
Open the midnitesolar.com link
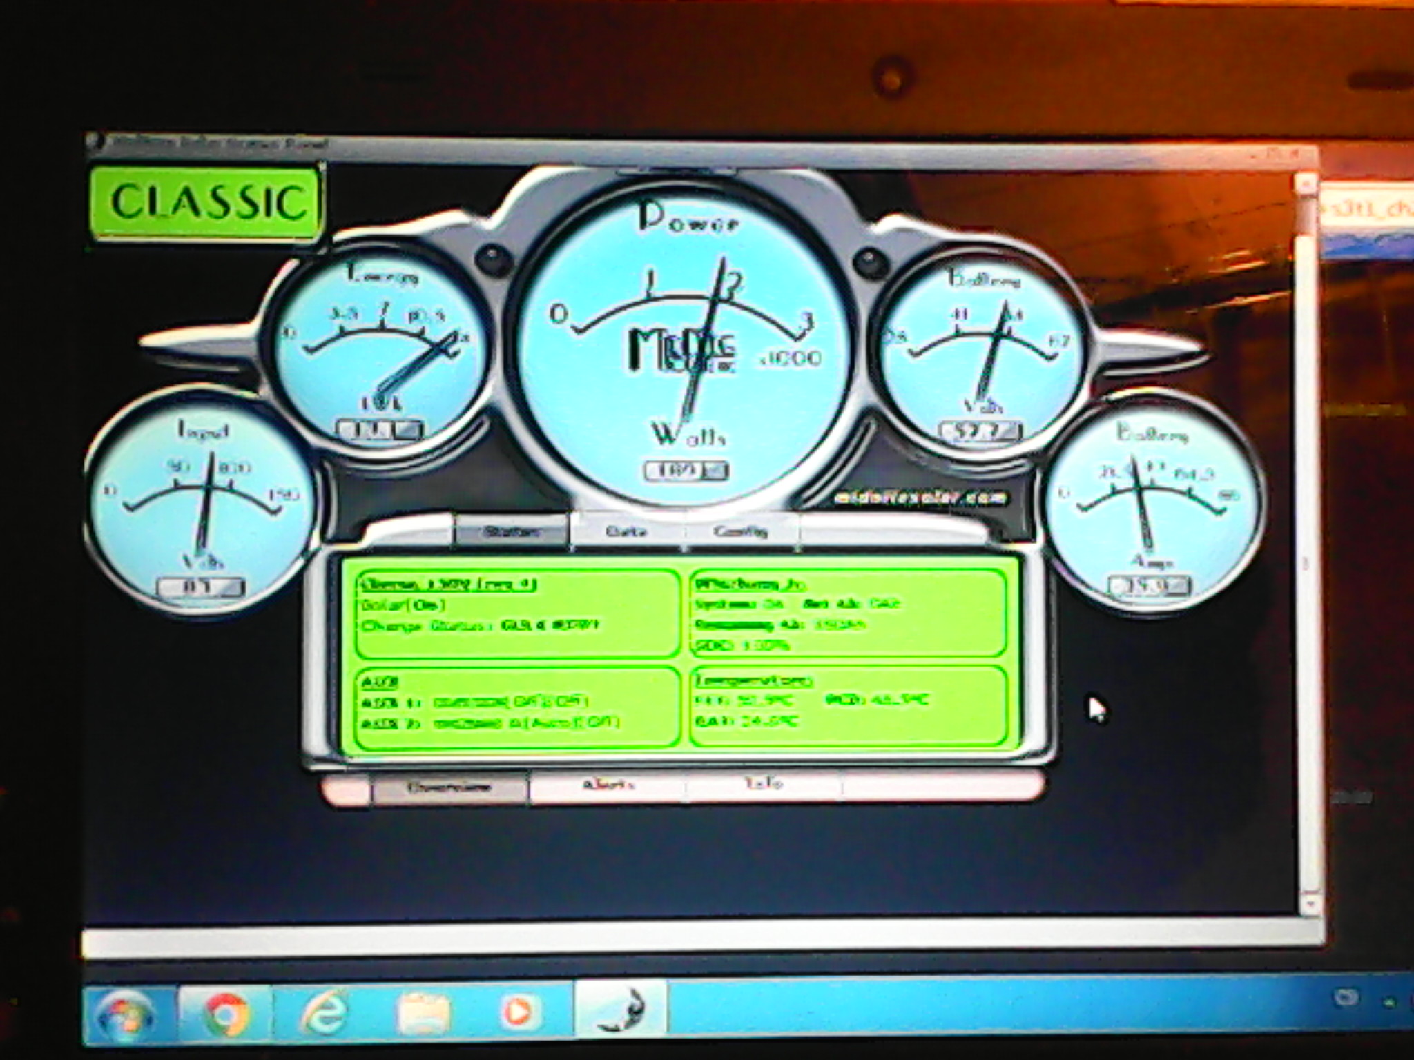pyautogui.click(x=921, y=498)
